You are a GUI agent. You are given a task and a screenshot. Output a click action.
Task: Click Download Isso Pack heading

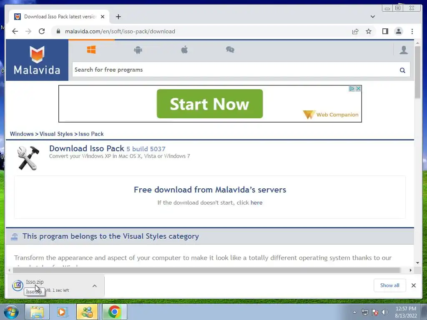(x=107, y=149)
